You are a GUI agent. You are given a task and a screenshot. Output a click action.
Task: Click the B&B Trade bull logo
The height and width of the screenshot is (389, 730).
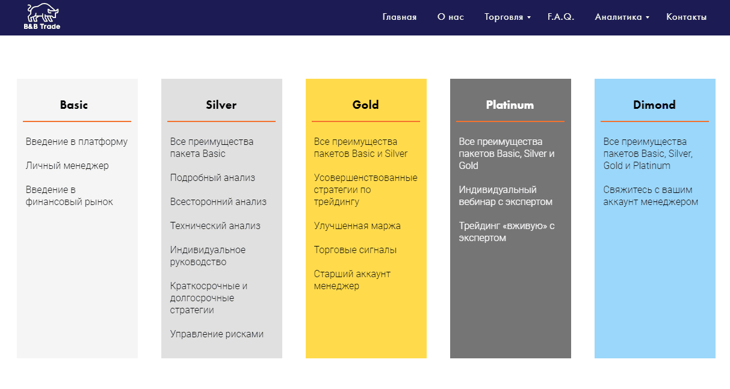[42, 17]
